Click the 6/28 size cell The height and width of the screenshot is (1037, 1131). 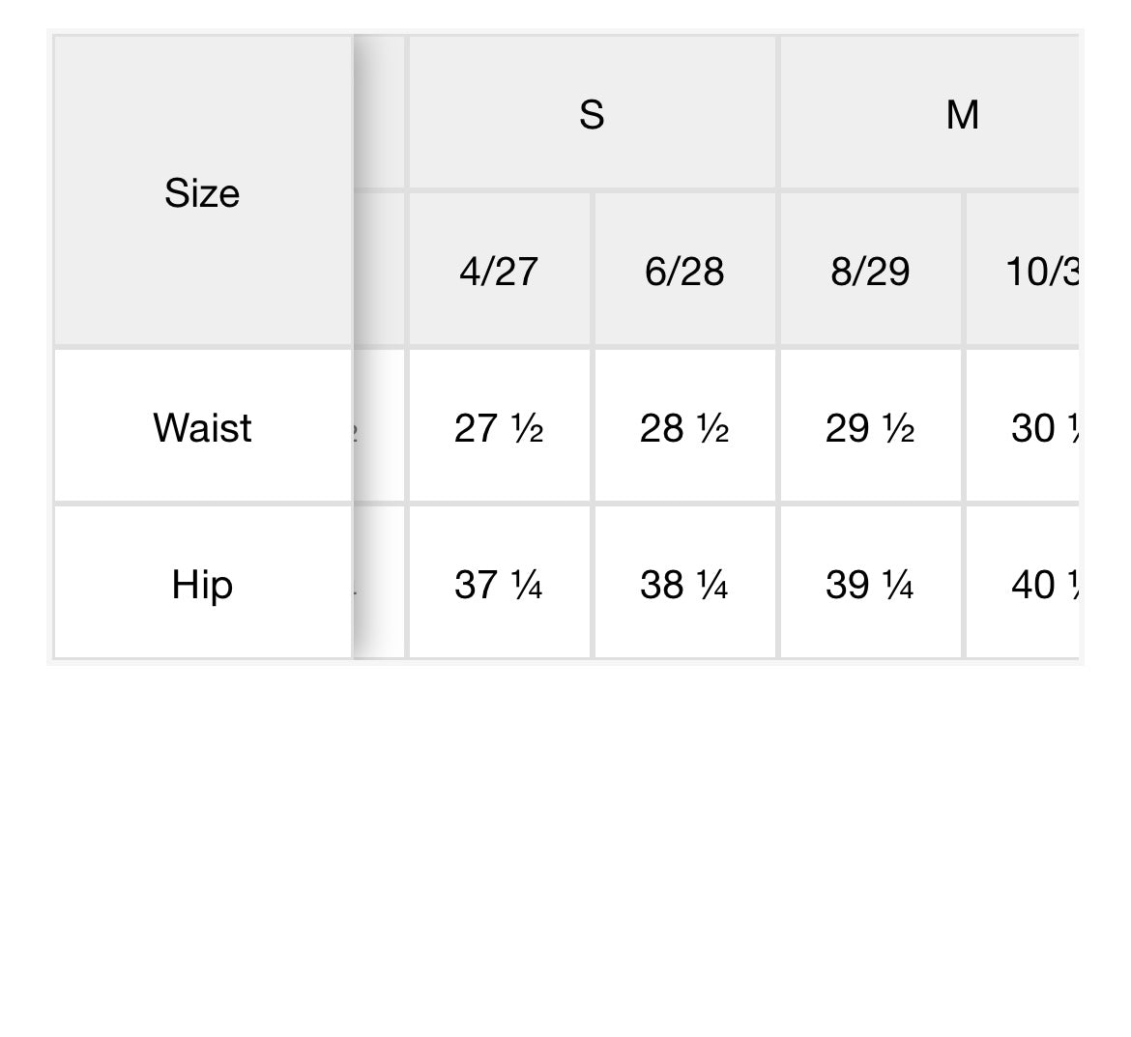coord(684,271)
